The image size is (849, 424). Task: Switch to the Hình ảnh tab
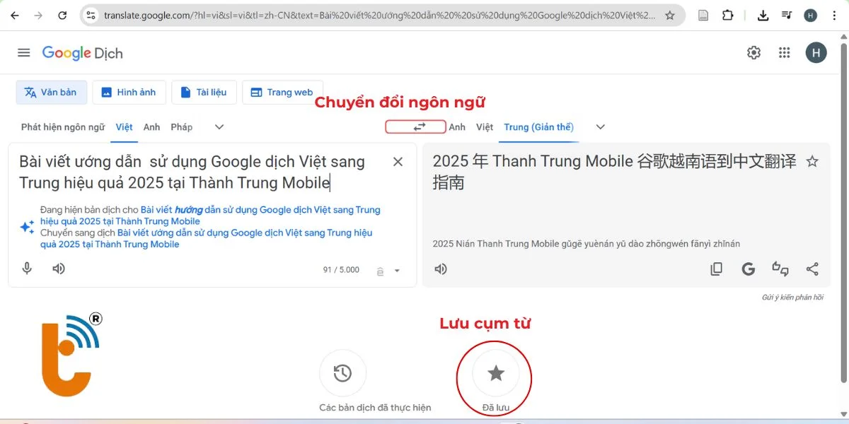[x=129, y=92]
